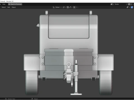Click the pin scene icon

point(126,4)
